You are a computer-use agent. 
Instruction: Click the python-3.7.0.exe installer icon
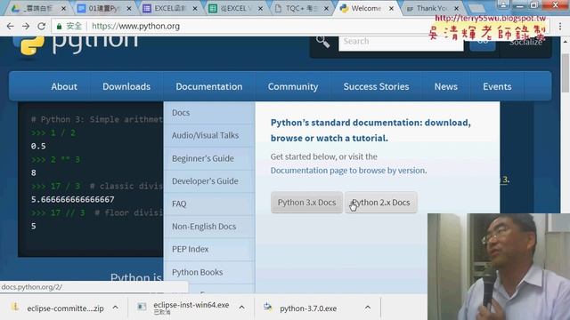click(267, 307)
